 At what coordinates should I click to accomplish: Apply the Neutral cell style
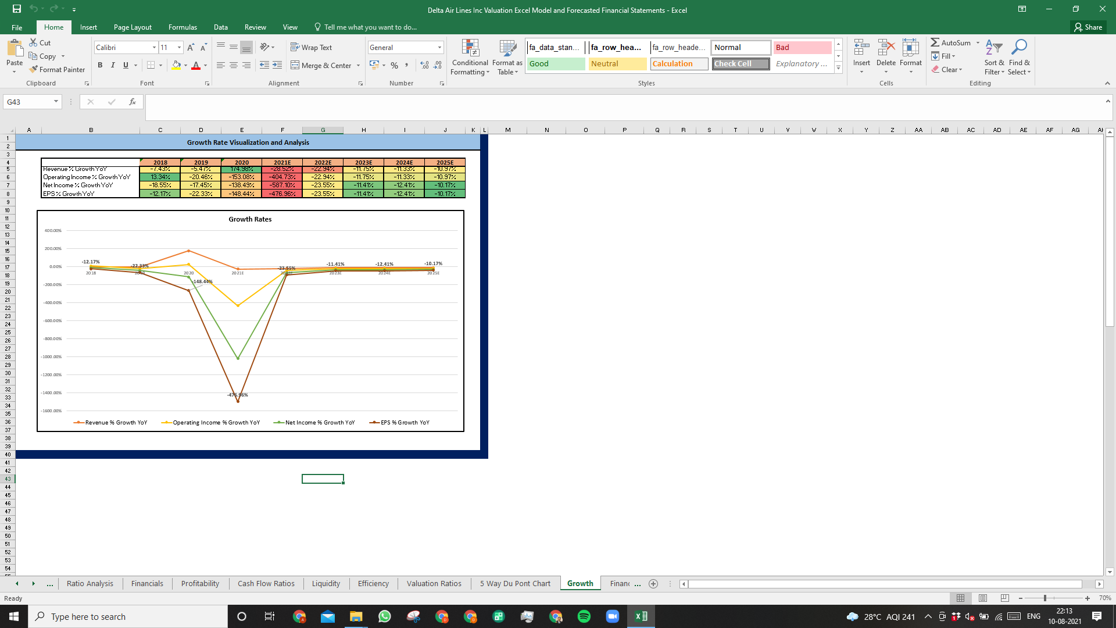(x=617, y=64)
